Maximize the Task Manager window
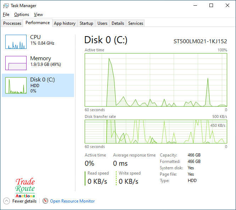Viewport: 236px width, 210px height. point(211,6)
